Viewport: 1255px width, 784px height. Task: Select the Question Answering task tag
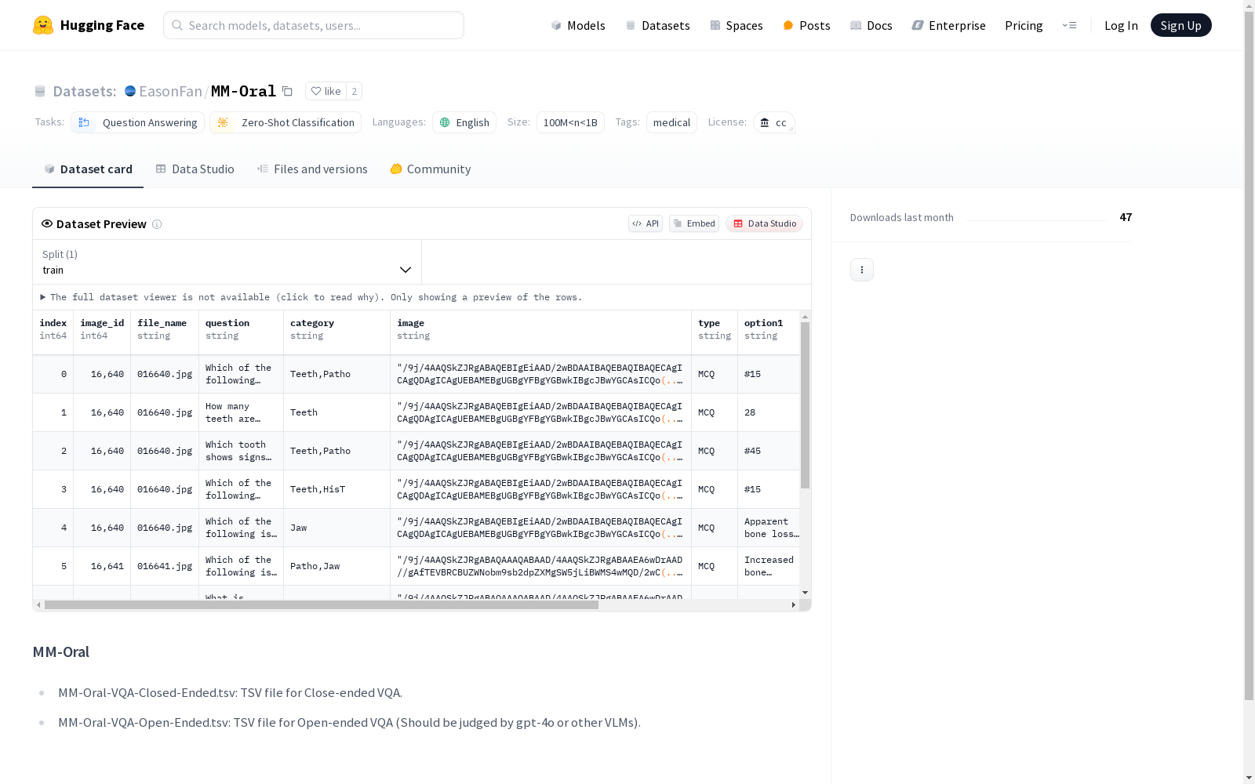pyautogui.click(x=138, y=122)
